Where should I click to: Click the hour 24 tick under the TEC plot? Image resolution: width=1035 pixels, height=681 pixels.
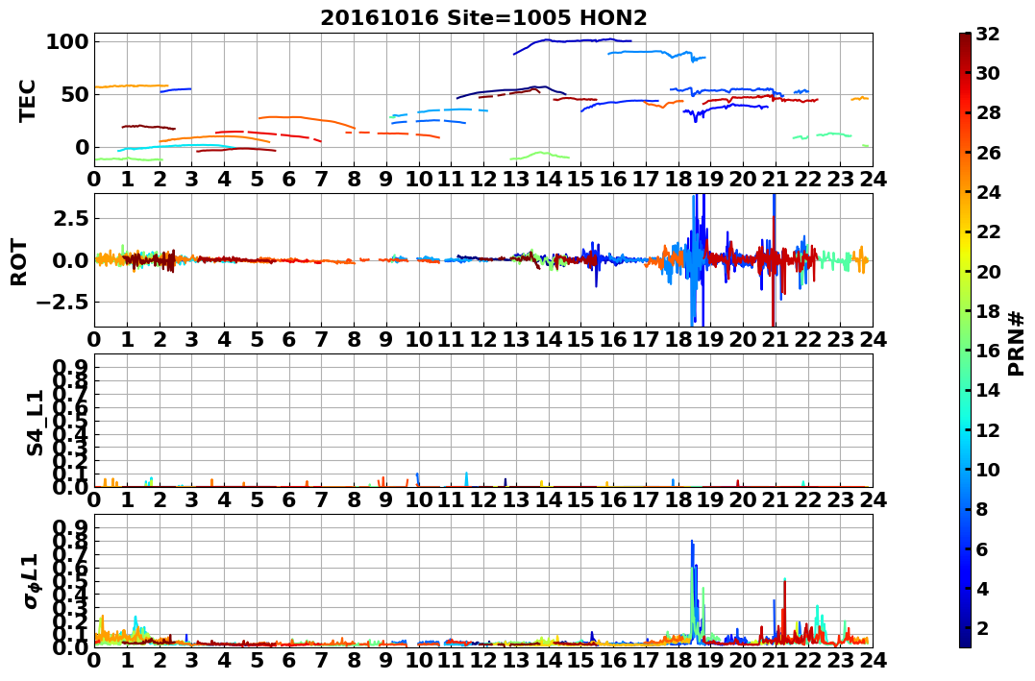pyautogui.click(x=873, y=179)
